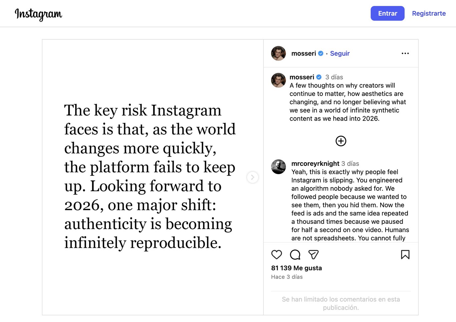Click mosseri avatar beside caption
Image resolution: width=456 pixels, height=322 pixels.
click(x=278, y=80)
